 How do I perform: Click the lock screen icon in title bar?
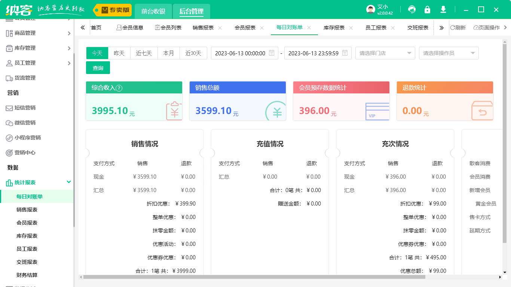tap(427, 10)
